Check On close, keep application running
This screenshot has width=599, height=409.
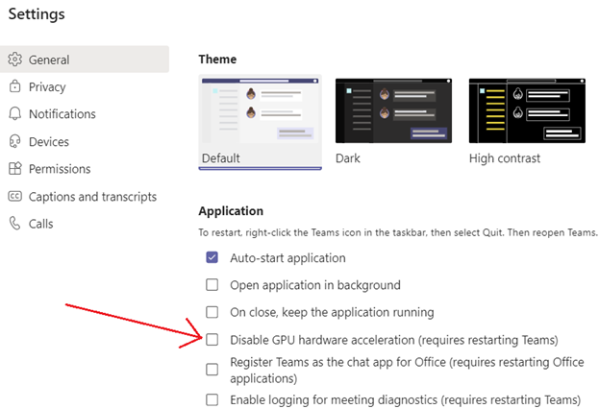click(x=212, y=312)
